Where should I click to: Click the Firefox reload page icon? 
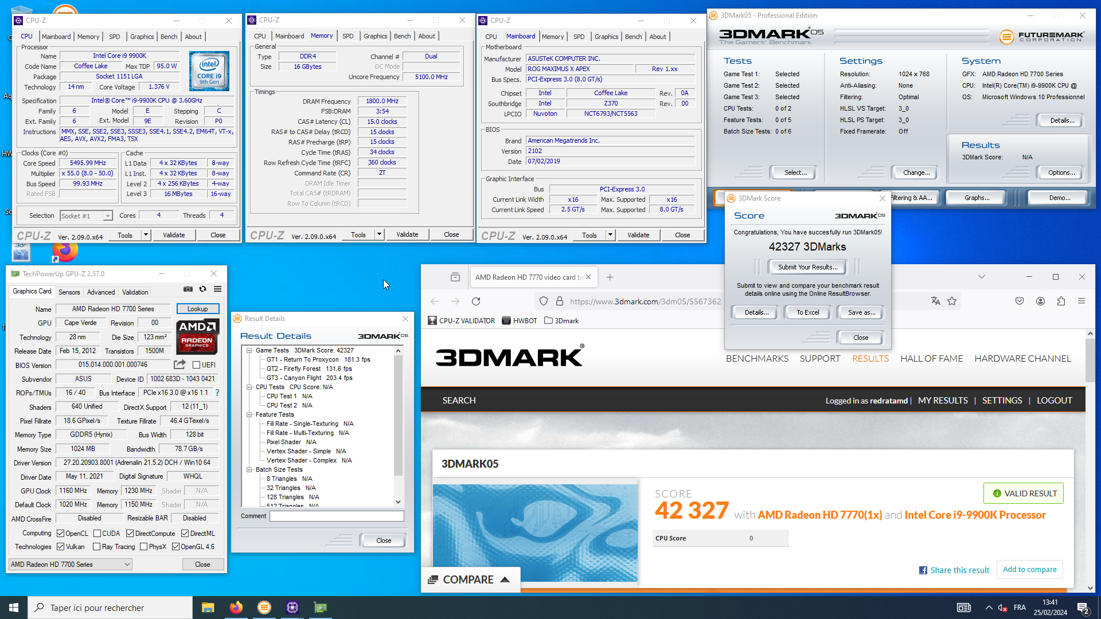[476, 301]
